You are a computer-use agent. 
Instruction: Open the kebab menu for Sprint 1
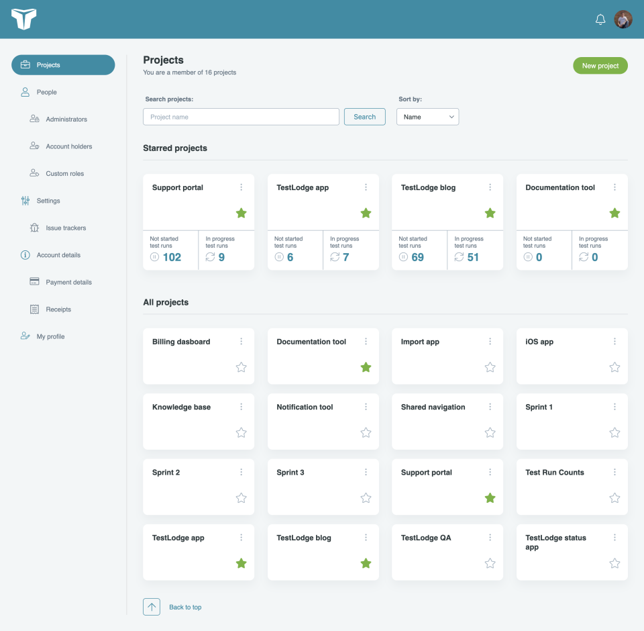tap(614, 406)
